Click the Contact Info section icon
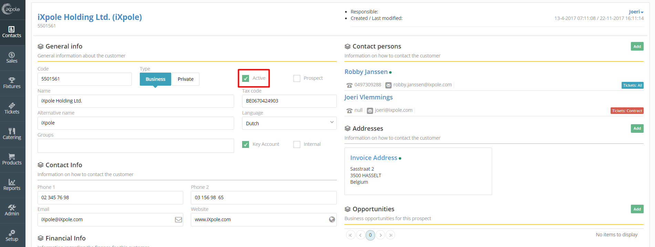 pyautogui.click(x=41, y=165)
